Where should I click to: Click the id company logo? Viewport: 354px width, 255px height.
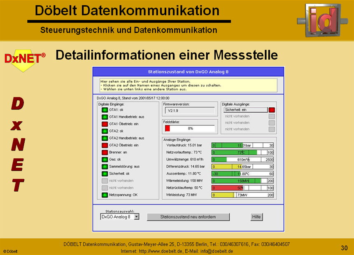coord(322,20)
